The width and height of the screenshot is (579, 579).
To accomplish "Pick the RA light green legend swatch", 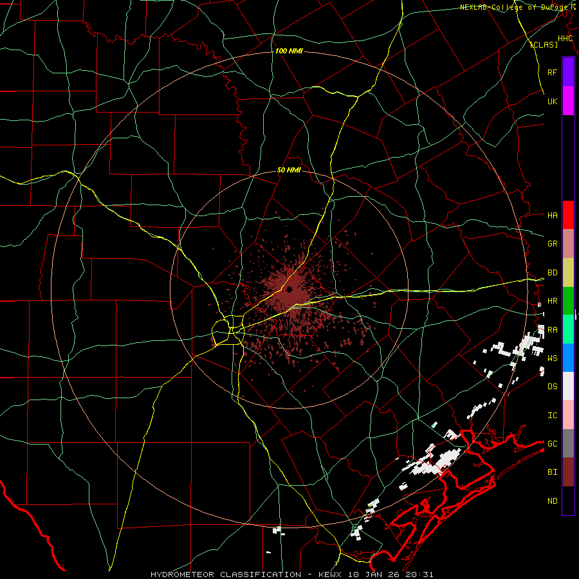I will pyautogui.click(x=568, y=329).
